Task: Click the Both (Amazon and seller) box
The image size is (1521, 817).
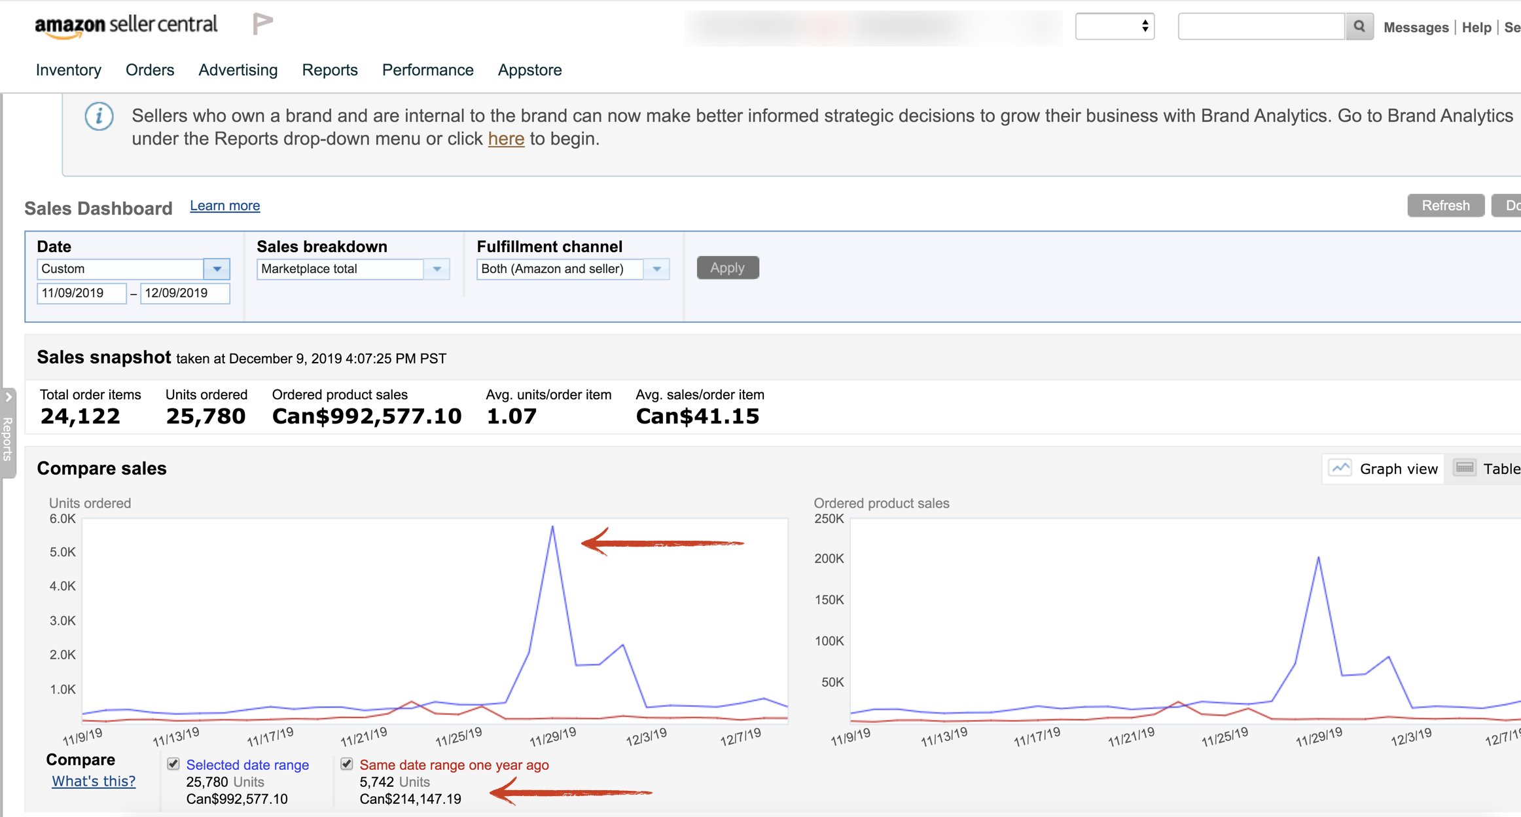Action: [x=560, y=269]
